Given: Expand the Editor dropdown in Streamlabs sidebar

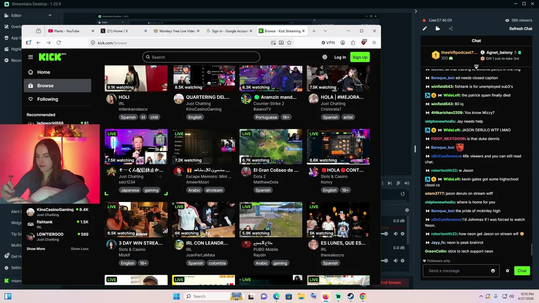Looking at the screenshot, I should pyautogui.click(x=50, y=16).
